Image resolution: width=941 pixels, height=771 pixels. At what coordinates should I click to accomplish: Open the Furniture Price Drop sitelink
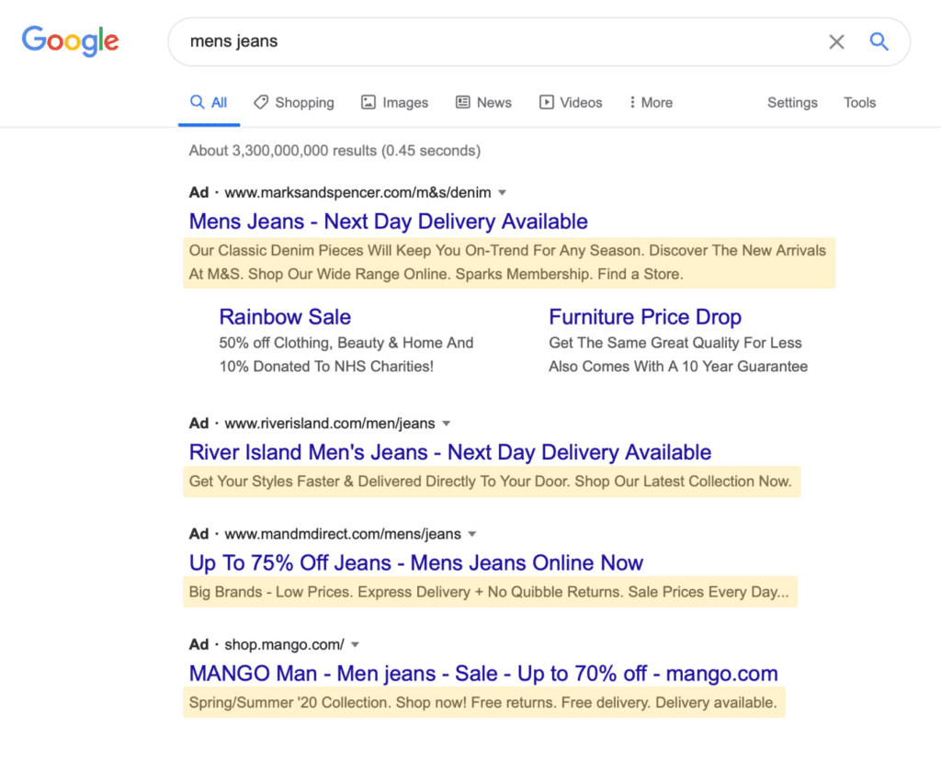[x=645, y=317]
